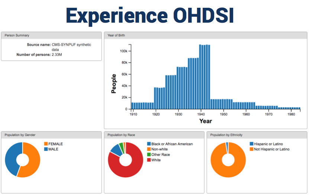The height and width of the screenshot is (195, 309).
Task: Select the Black or African American legend swatch
Action: (149, 144)
